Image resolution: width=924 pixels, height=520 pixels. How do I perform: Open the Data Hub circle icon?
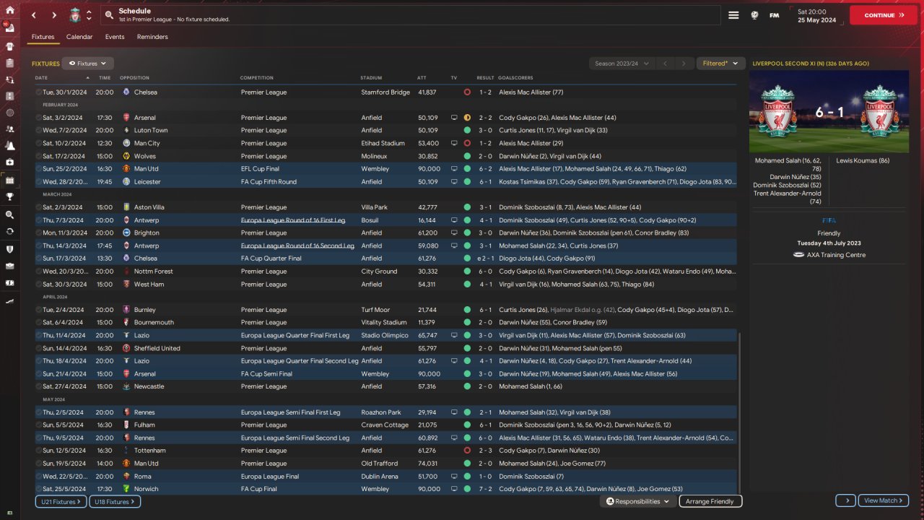(10, 113)
